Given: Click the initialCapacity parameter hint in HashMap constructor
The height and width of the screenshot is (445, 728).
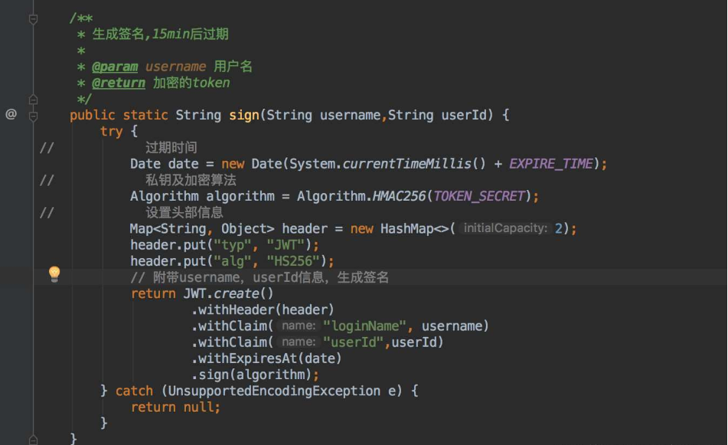Looking at the screenshot, I should [x=504, y=228].
